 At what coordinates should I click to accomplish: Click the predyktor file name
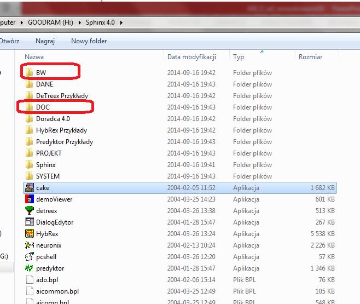pos(50,268)
